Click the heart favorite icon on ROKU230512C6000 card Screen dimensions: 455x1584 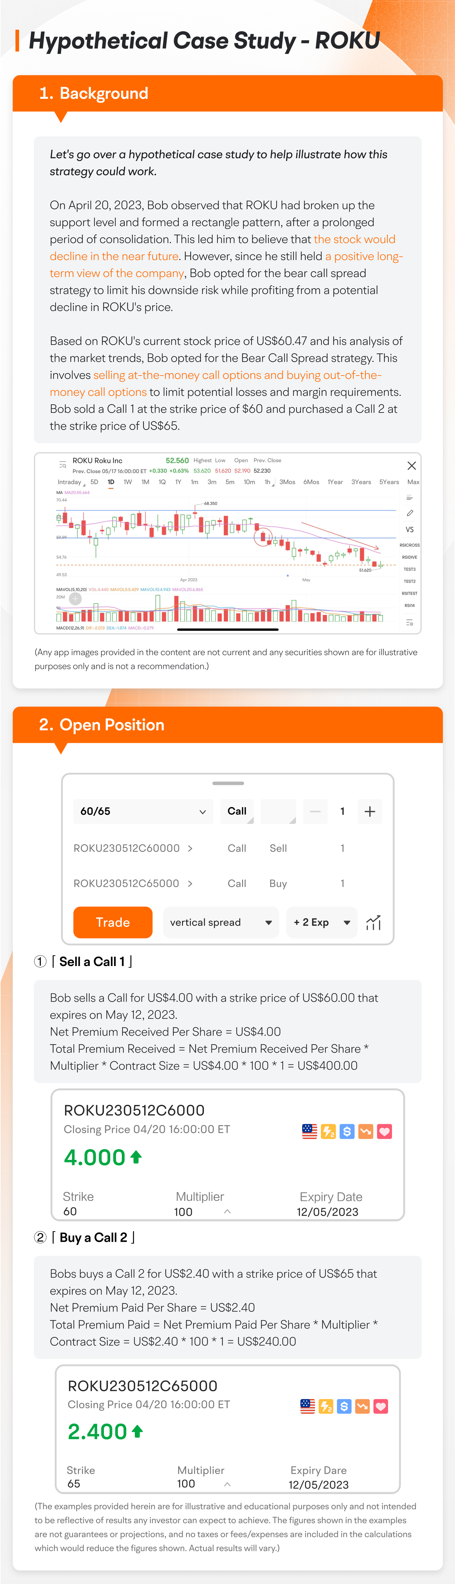click(384, 1131)
